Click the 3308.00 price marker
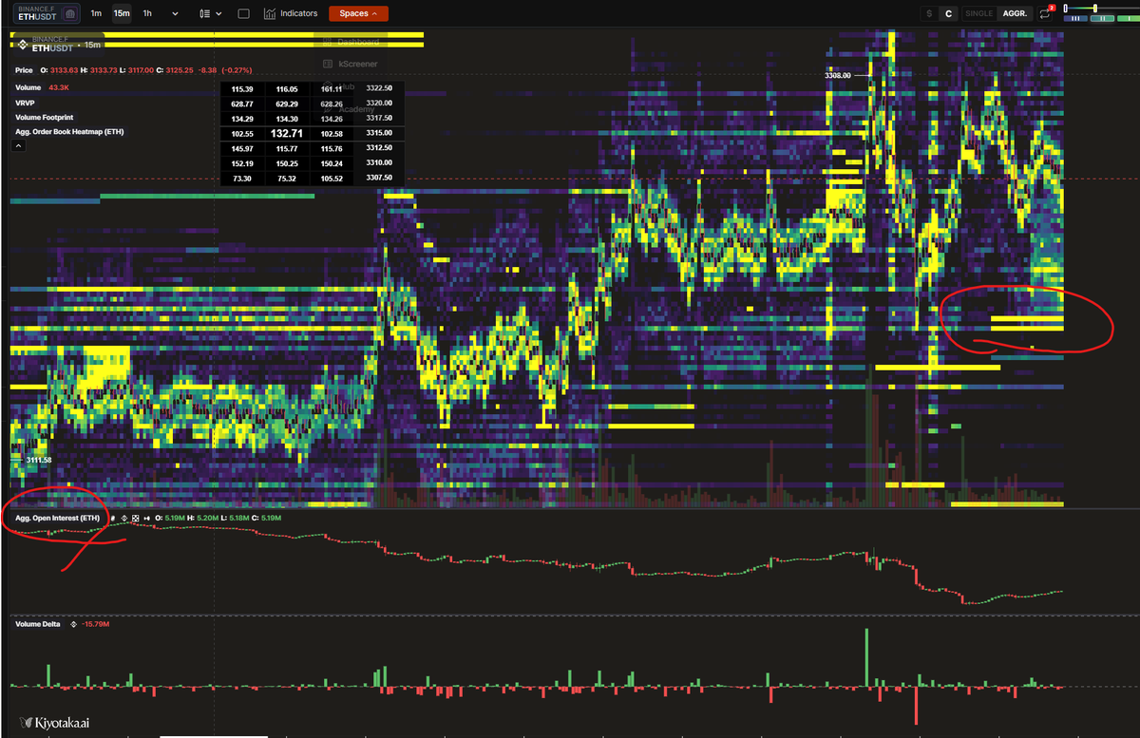Viewport: 1140px width, 738px height. pyautogui.click(x=837, y=73)
